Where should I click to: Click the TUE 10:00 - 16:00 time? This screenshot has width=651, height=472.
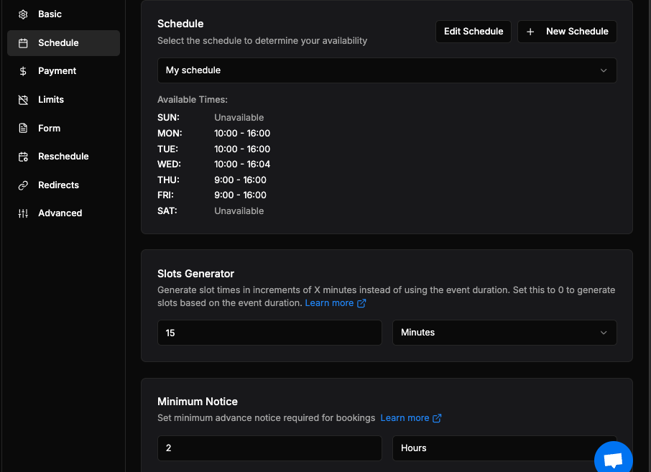coord(242,149)
